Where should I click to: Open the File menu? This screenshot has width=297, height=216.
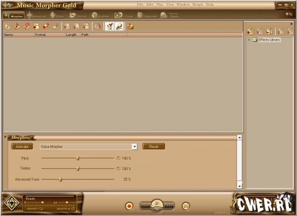(140, 5)
